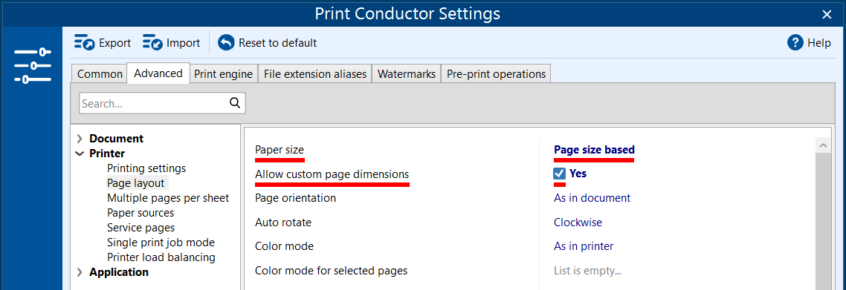Expand the Document tree node
Image resolution: width=846 pixels, height=290 pixels.
(x=80, y=139)
